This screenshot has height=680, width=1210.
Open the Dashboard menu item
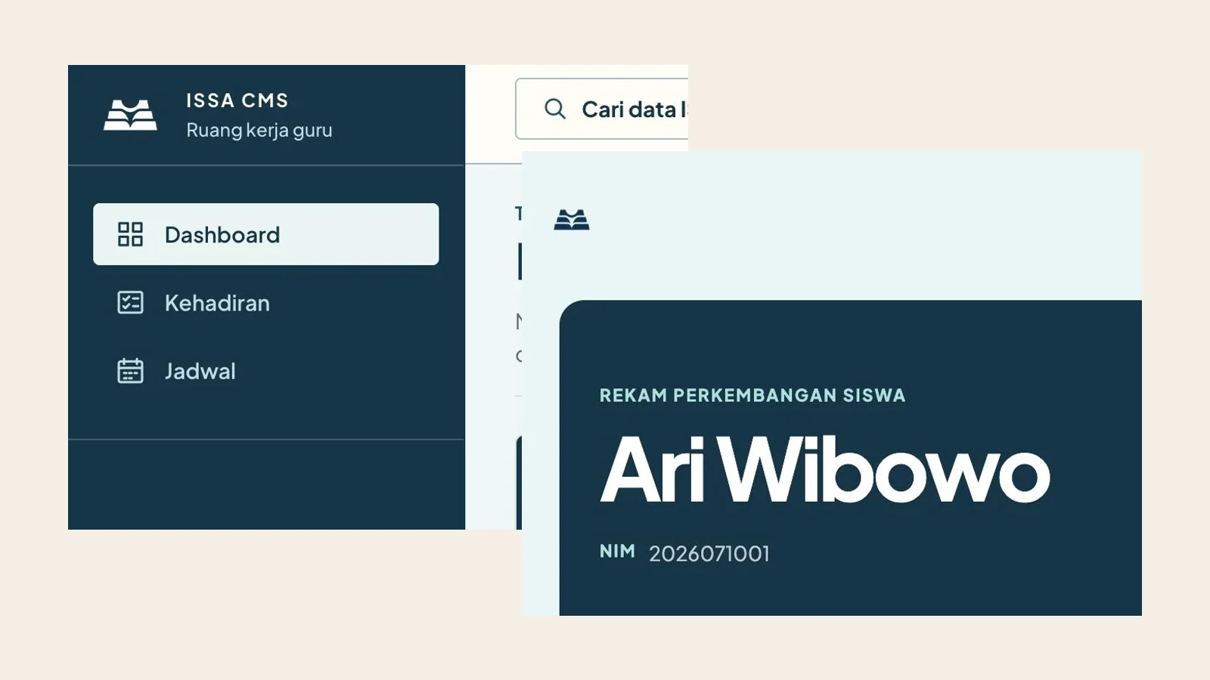click(265, 234)
